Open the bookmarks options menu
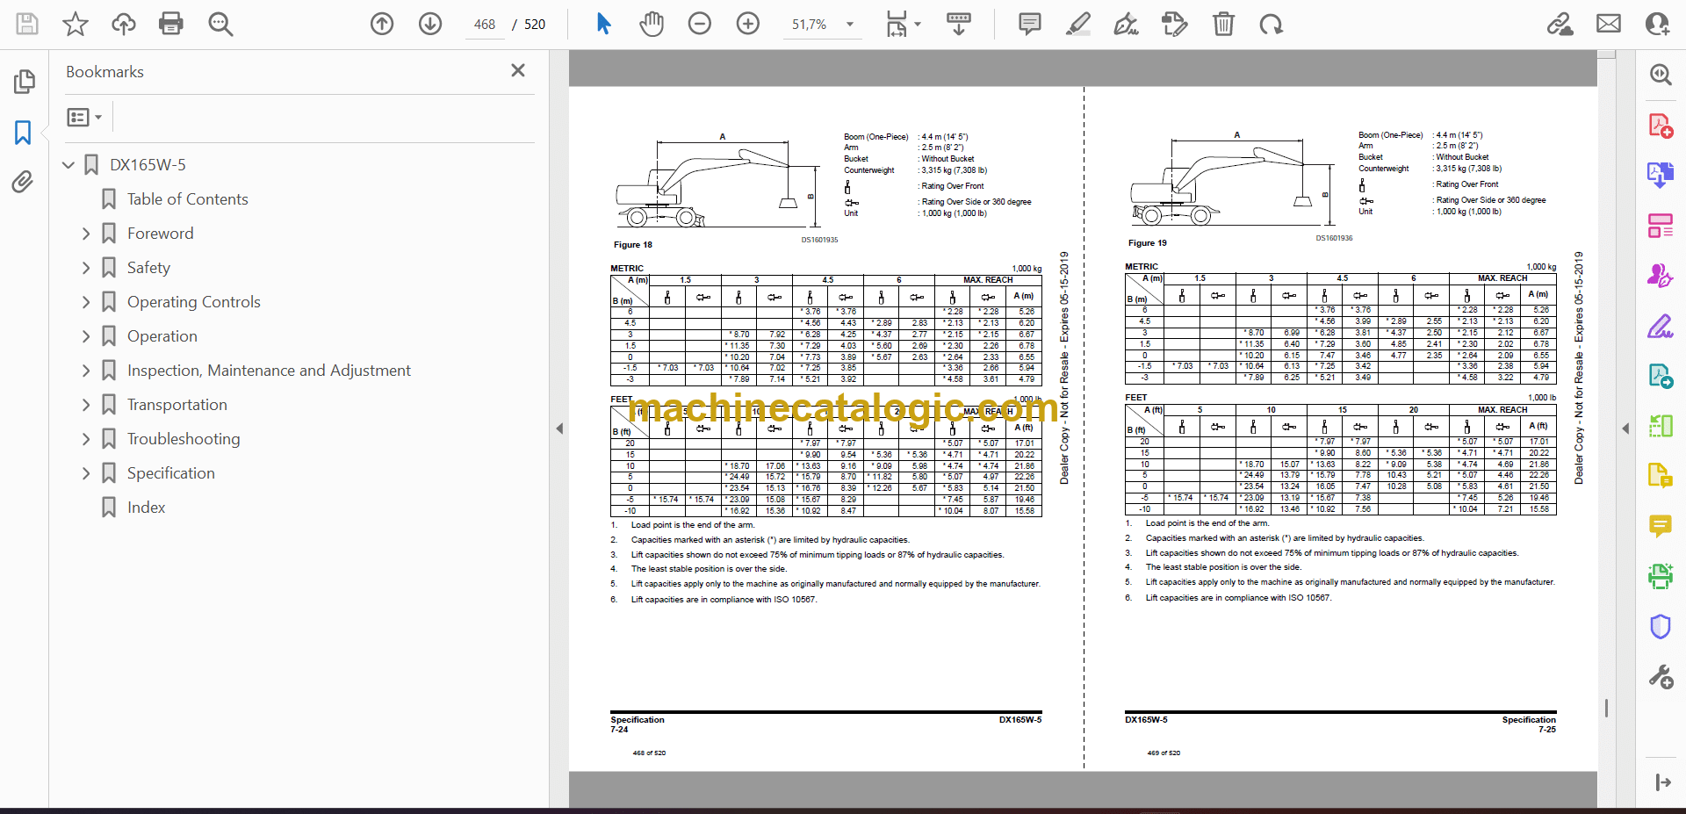Image resolution: width=1686 pixels, height=814 pixels. click(85, 117)
